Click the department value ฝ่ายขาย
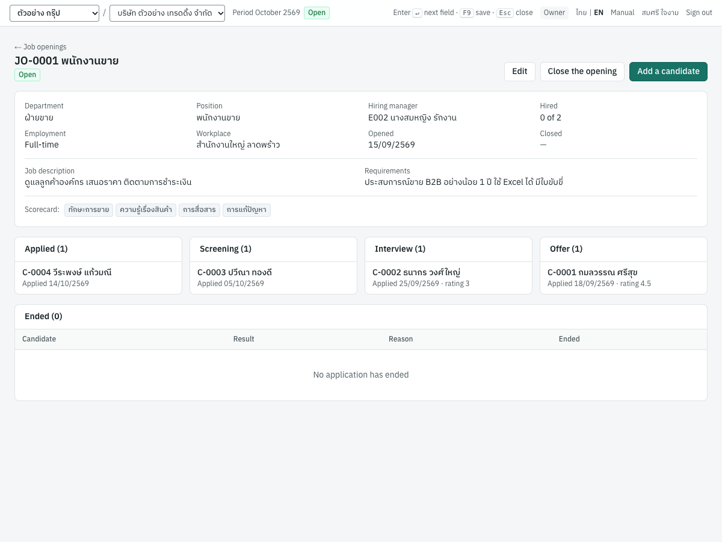Image resolution: width=722 pixels, height=542 pixels. 39,117
